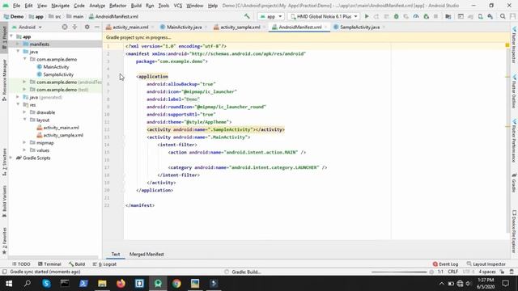Open the Refactor menu
518x291 pixels.
tap(117, 6)
